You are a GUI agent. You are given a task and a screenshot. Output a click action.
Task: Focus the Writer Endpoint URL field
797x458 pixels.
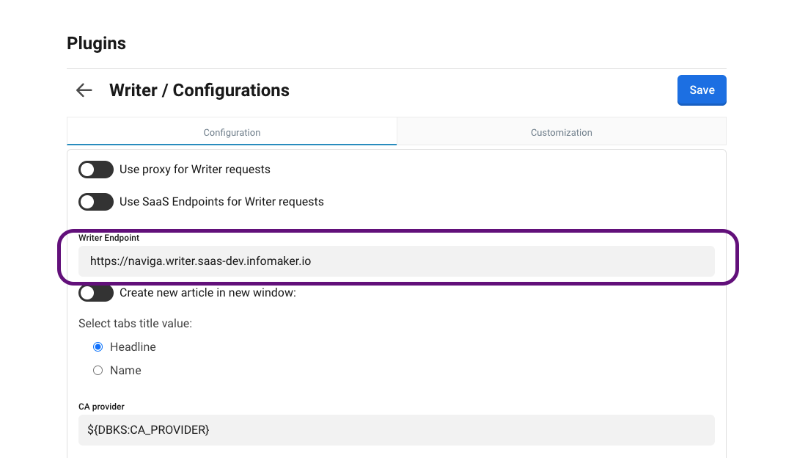[x=396, y=261]
